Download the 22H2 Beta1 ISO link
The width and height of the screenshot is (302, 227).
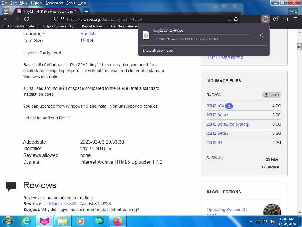tap(217, 115)
